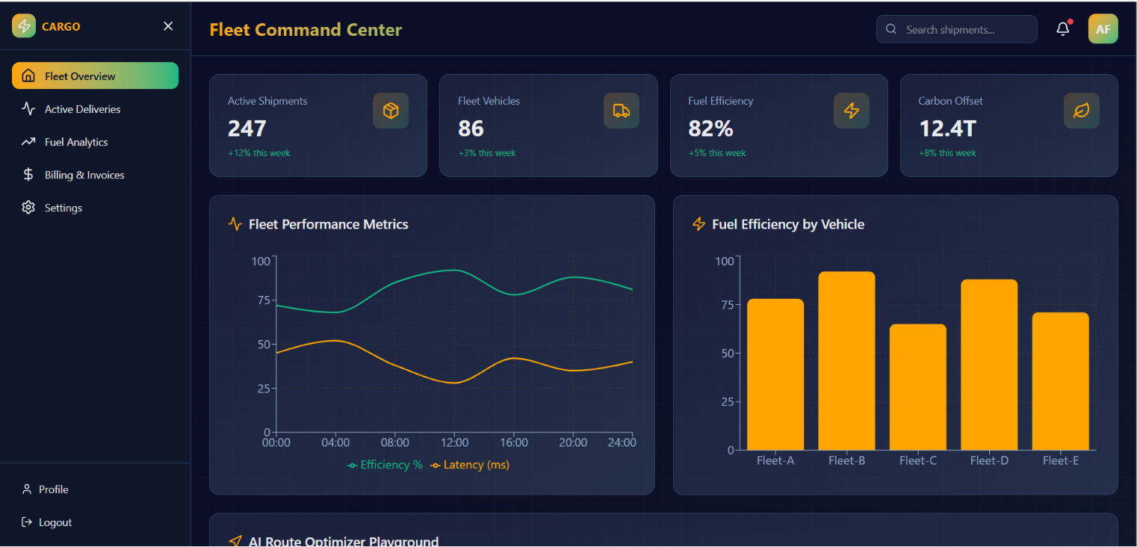Click the green Efficiency line in the chart
The image size is (1137, 547).
click(x=454, y=271)
